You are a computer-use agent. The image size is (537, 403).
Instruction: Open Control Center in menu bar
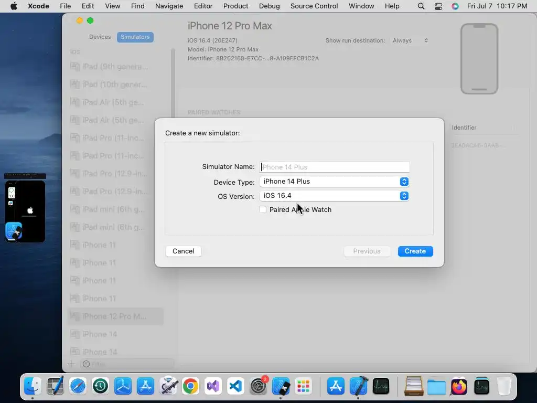pyautogui.click(x=438, y=6)
